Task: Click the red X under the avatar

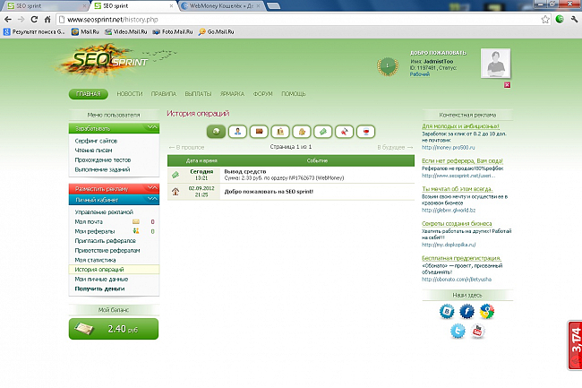Action: coord(507,84)
